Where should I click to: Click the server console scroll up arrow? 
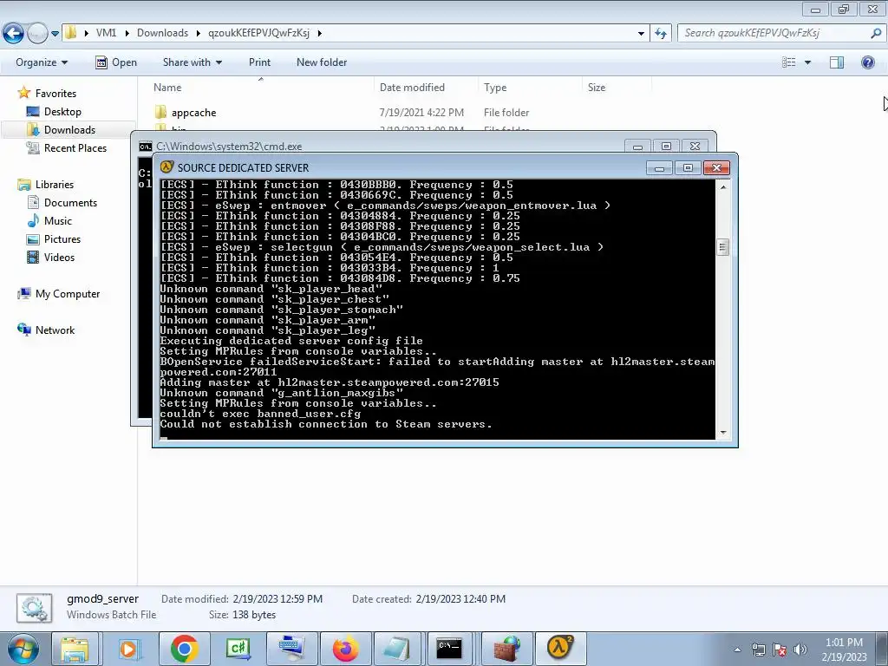click(x=722, y=186)
